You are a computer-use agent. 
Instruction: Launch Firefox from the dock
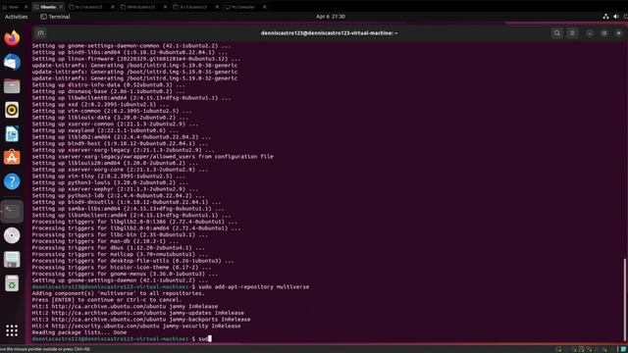pos(12,38)
